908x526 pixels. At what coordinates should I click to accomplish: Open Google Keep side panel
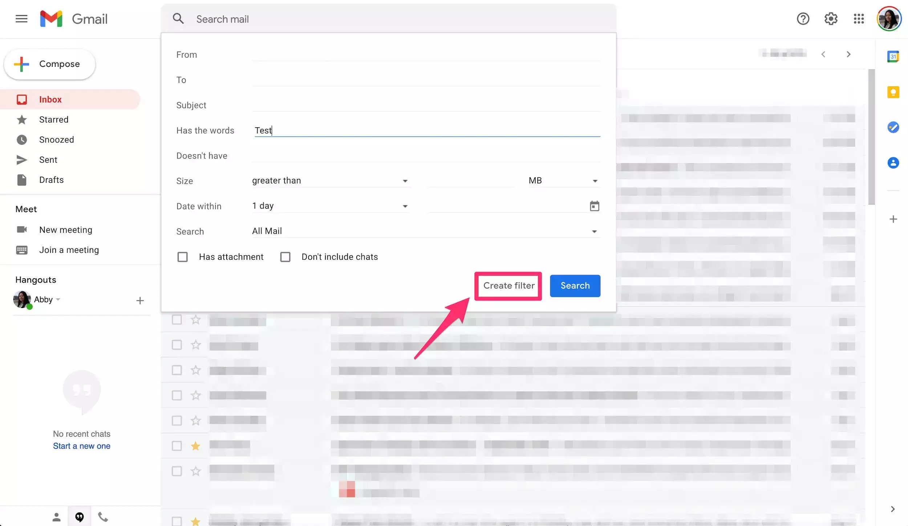[x=893, y=92]
